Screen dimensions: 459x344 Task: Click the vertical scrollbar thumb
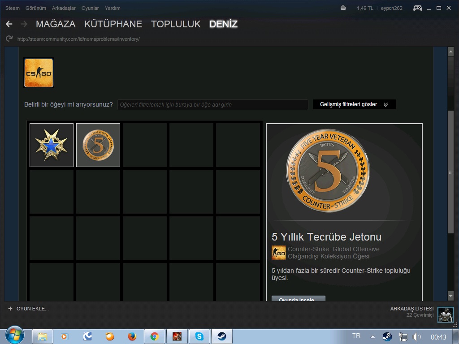pos(450,172)
